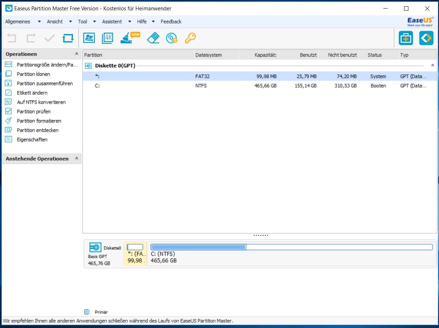
Task: Click the Partition entdecken magnifier icon
Action: point(9,130)
